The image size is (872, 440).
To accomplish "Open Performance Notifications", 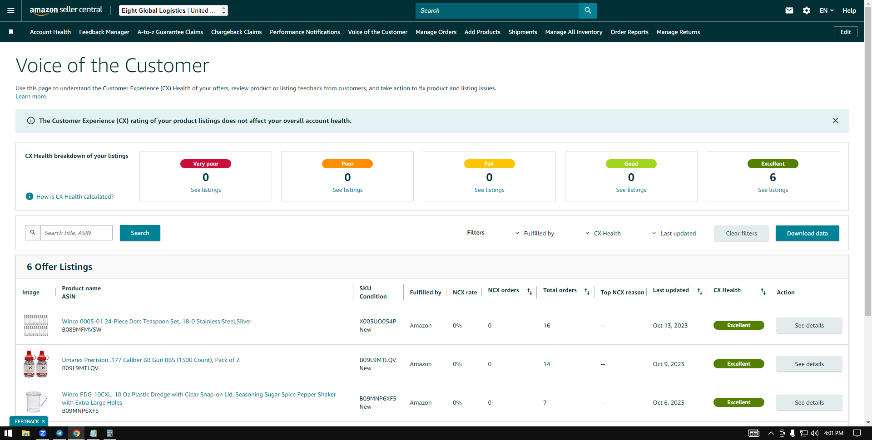I will click(305, 32).
